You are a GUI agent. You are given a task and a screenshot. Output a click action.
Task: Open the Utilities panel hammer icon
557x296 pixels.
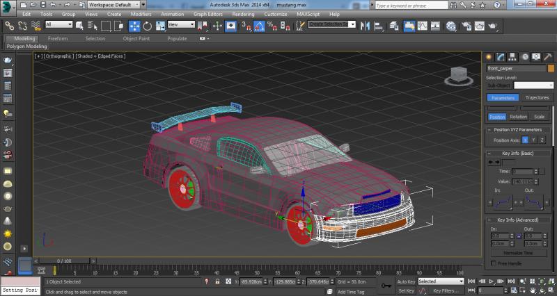click(x=547, y=57)
